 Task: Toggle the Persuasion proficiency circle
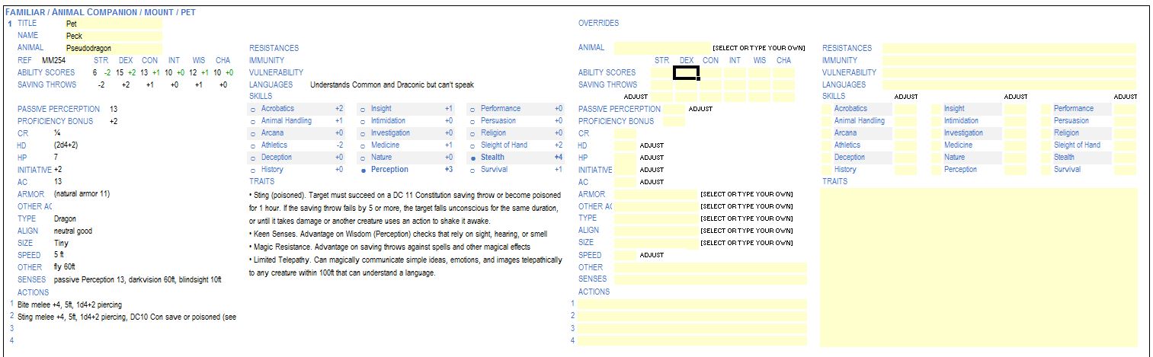click(x=472, y=122)
